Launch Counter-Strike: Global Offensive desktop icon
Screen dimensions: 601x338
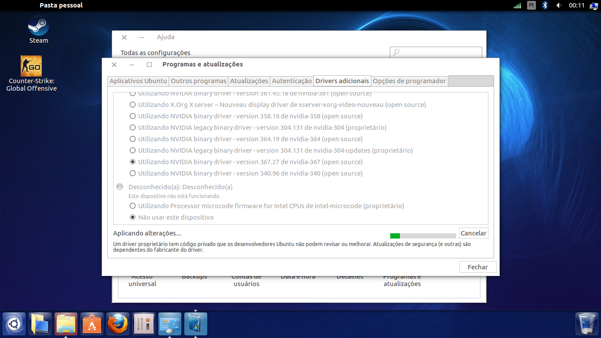click(31, 73)
